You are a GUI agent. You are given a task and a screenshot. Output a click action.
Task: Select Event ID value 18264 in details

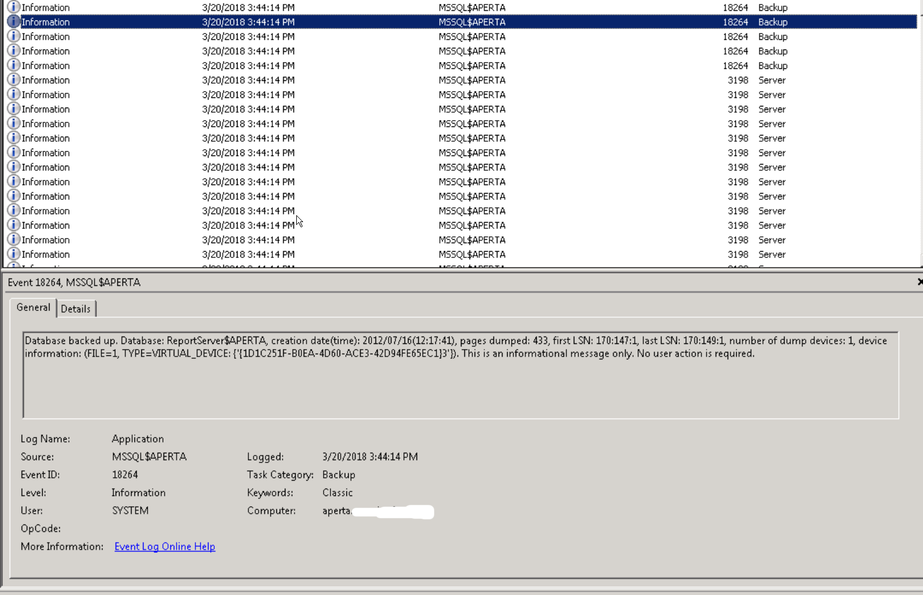click(x=125, y=475)
